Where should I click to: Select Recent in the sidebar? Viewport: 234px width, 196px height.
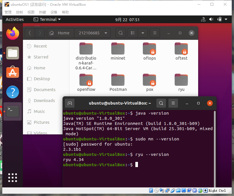[x=46, y=46]
